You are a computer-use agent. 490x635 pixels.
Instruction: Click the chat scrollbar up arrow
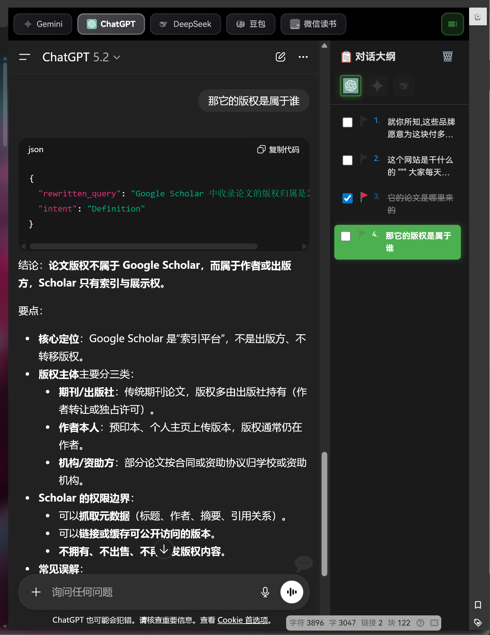[324, 46]
